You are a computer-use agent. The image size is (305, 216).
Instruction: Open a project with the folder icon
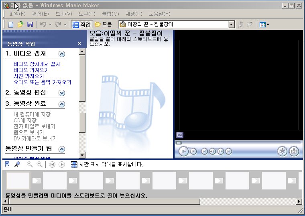tap(20, 25)
